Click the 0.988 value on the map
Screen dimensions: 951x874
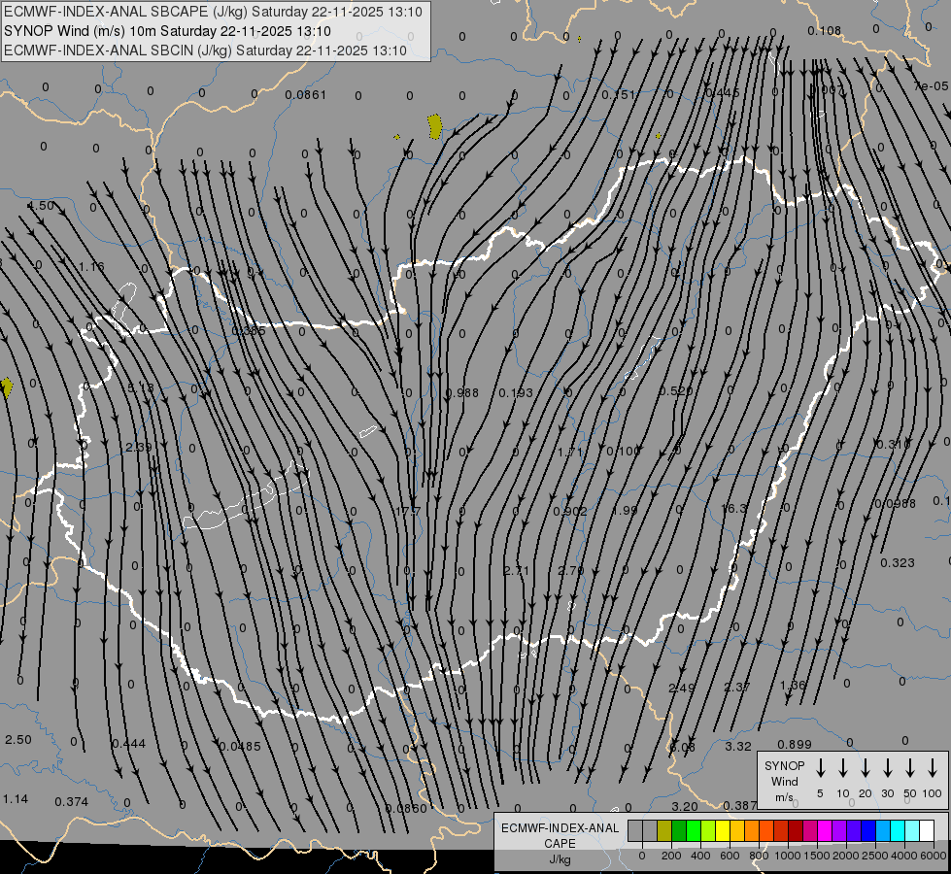[462, 393]
